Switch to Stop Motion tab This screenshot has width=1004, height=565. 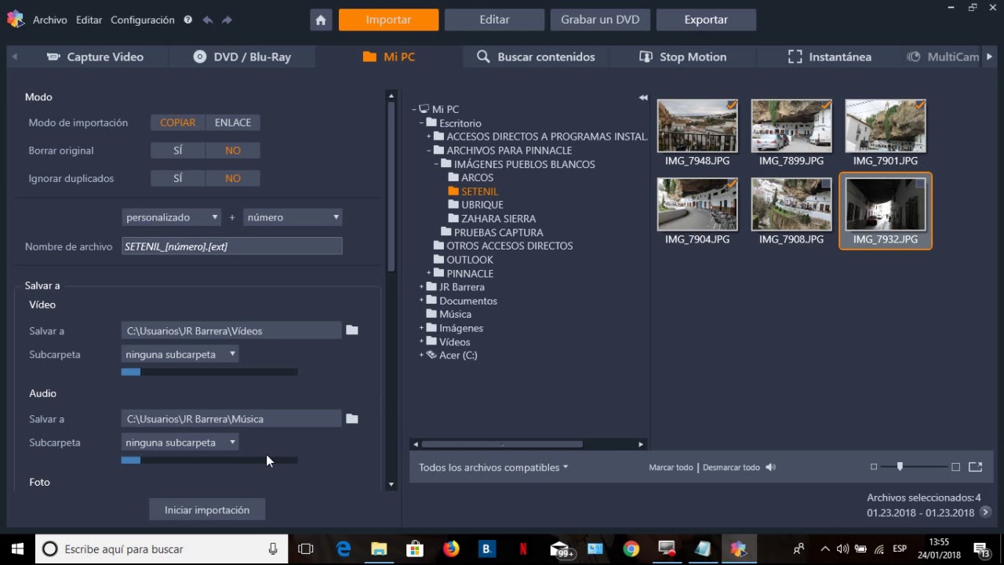[683, 56]
